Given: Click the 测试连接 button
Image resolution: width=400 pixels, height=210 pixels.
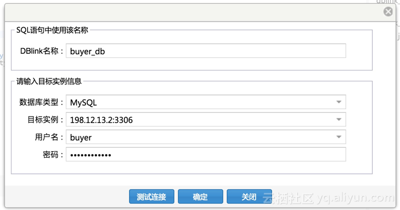Looking at the screenshot, I should (x=151, y=196).
